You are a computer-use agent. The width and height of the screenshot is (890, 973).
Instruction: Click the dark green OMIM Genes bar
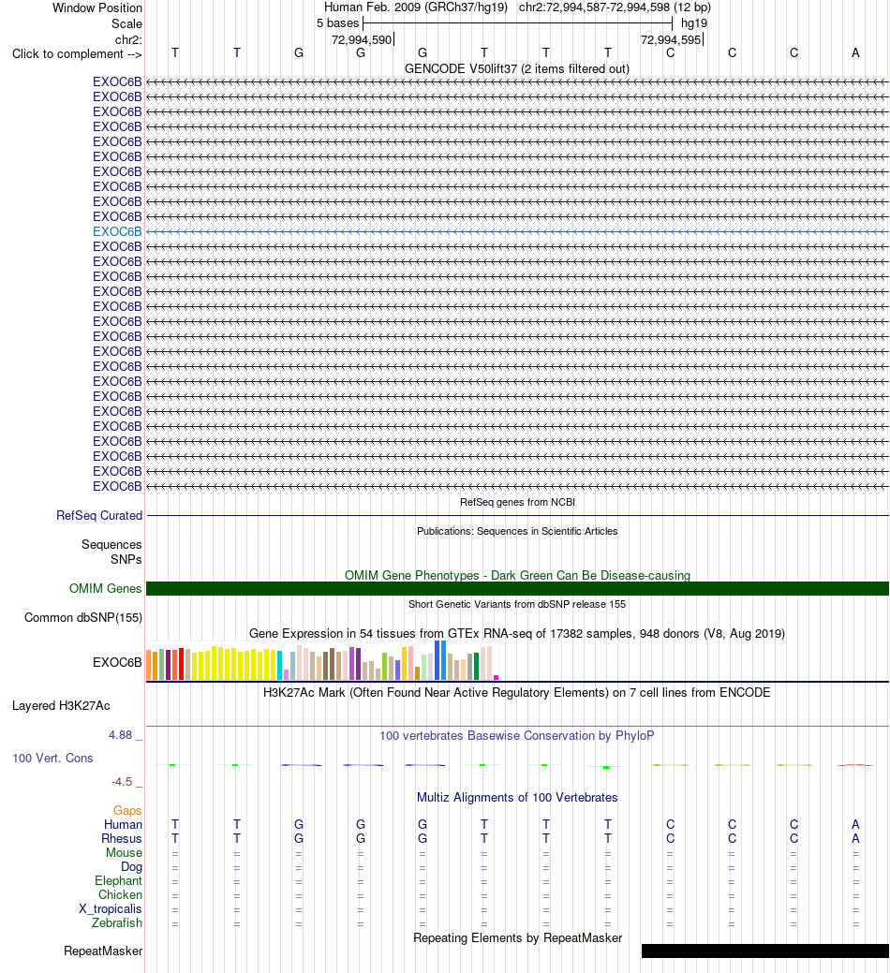click(x=517, y=588)
